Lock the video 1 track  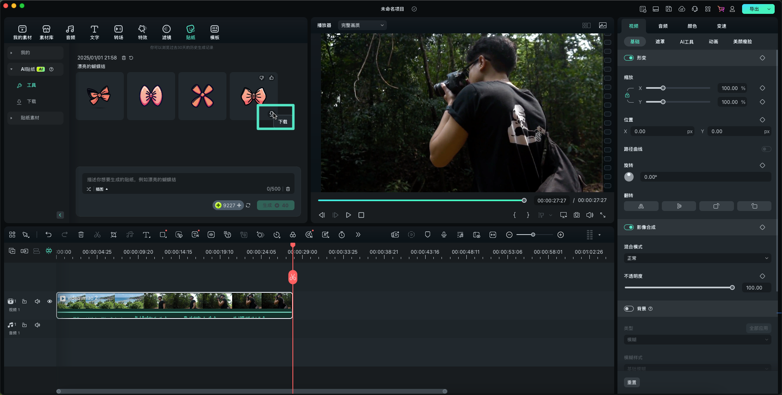point(24,301)
